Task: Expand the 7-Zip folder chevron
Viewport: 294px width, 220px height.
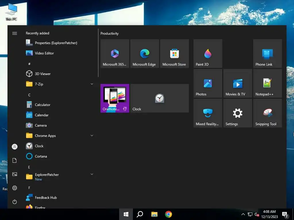Action: [x=92, y=84]
